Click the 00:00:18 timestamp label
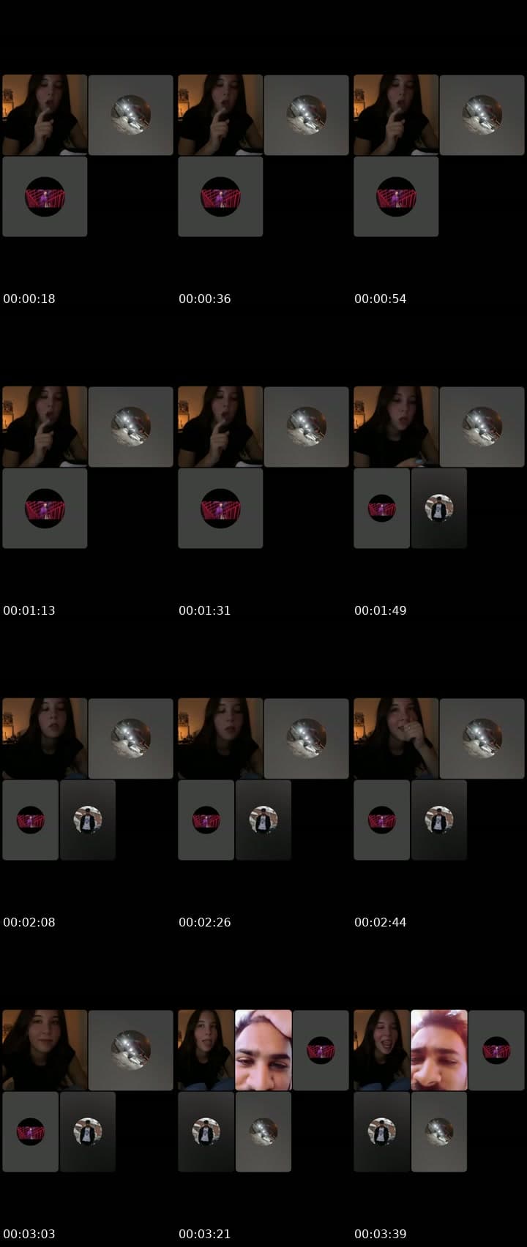Screen dimensions: 527x1247 tap(29, 299)
